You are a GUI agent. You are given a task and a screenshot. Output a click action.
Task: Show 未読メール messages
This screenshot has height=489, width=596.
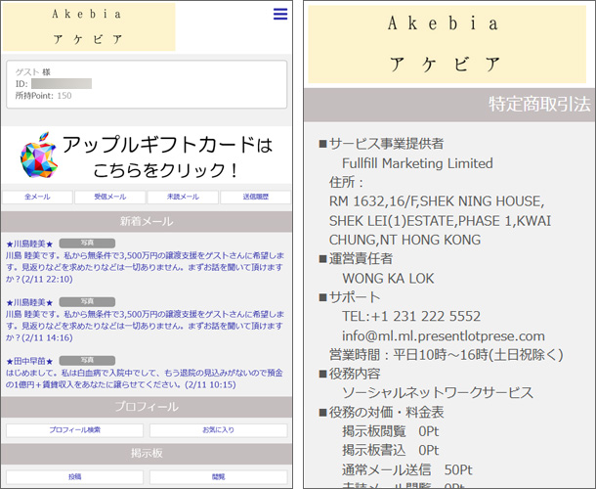183,197
